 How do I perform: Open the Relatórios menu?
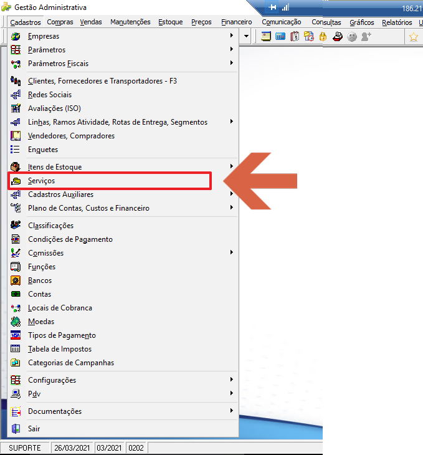pyautogui.click(x=397, y=22)
